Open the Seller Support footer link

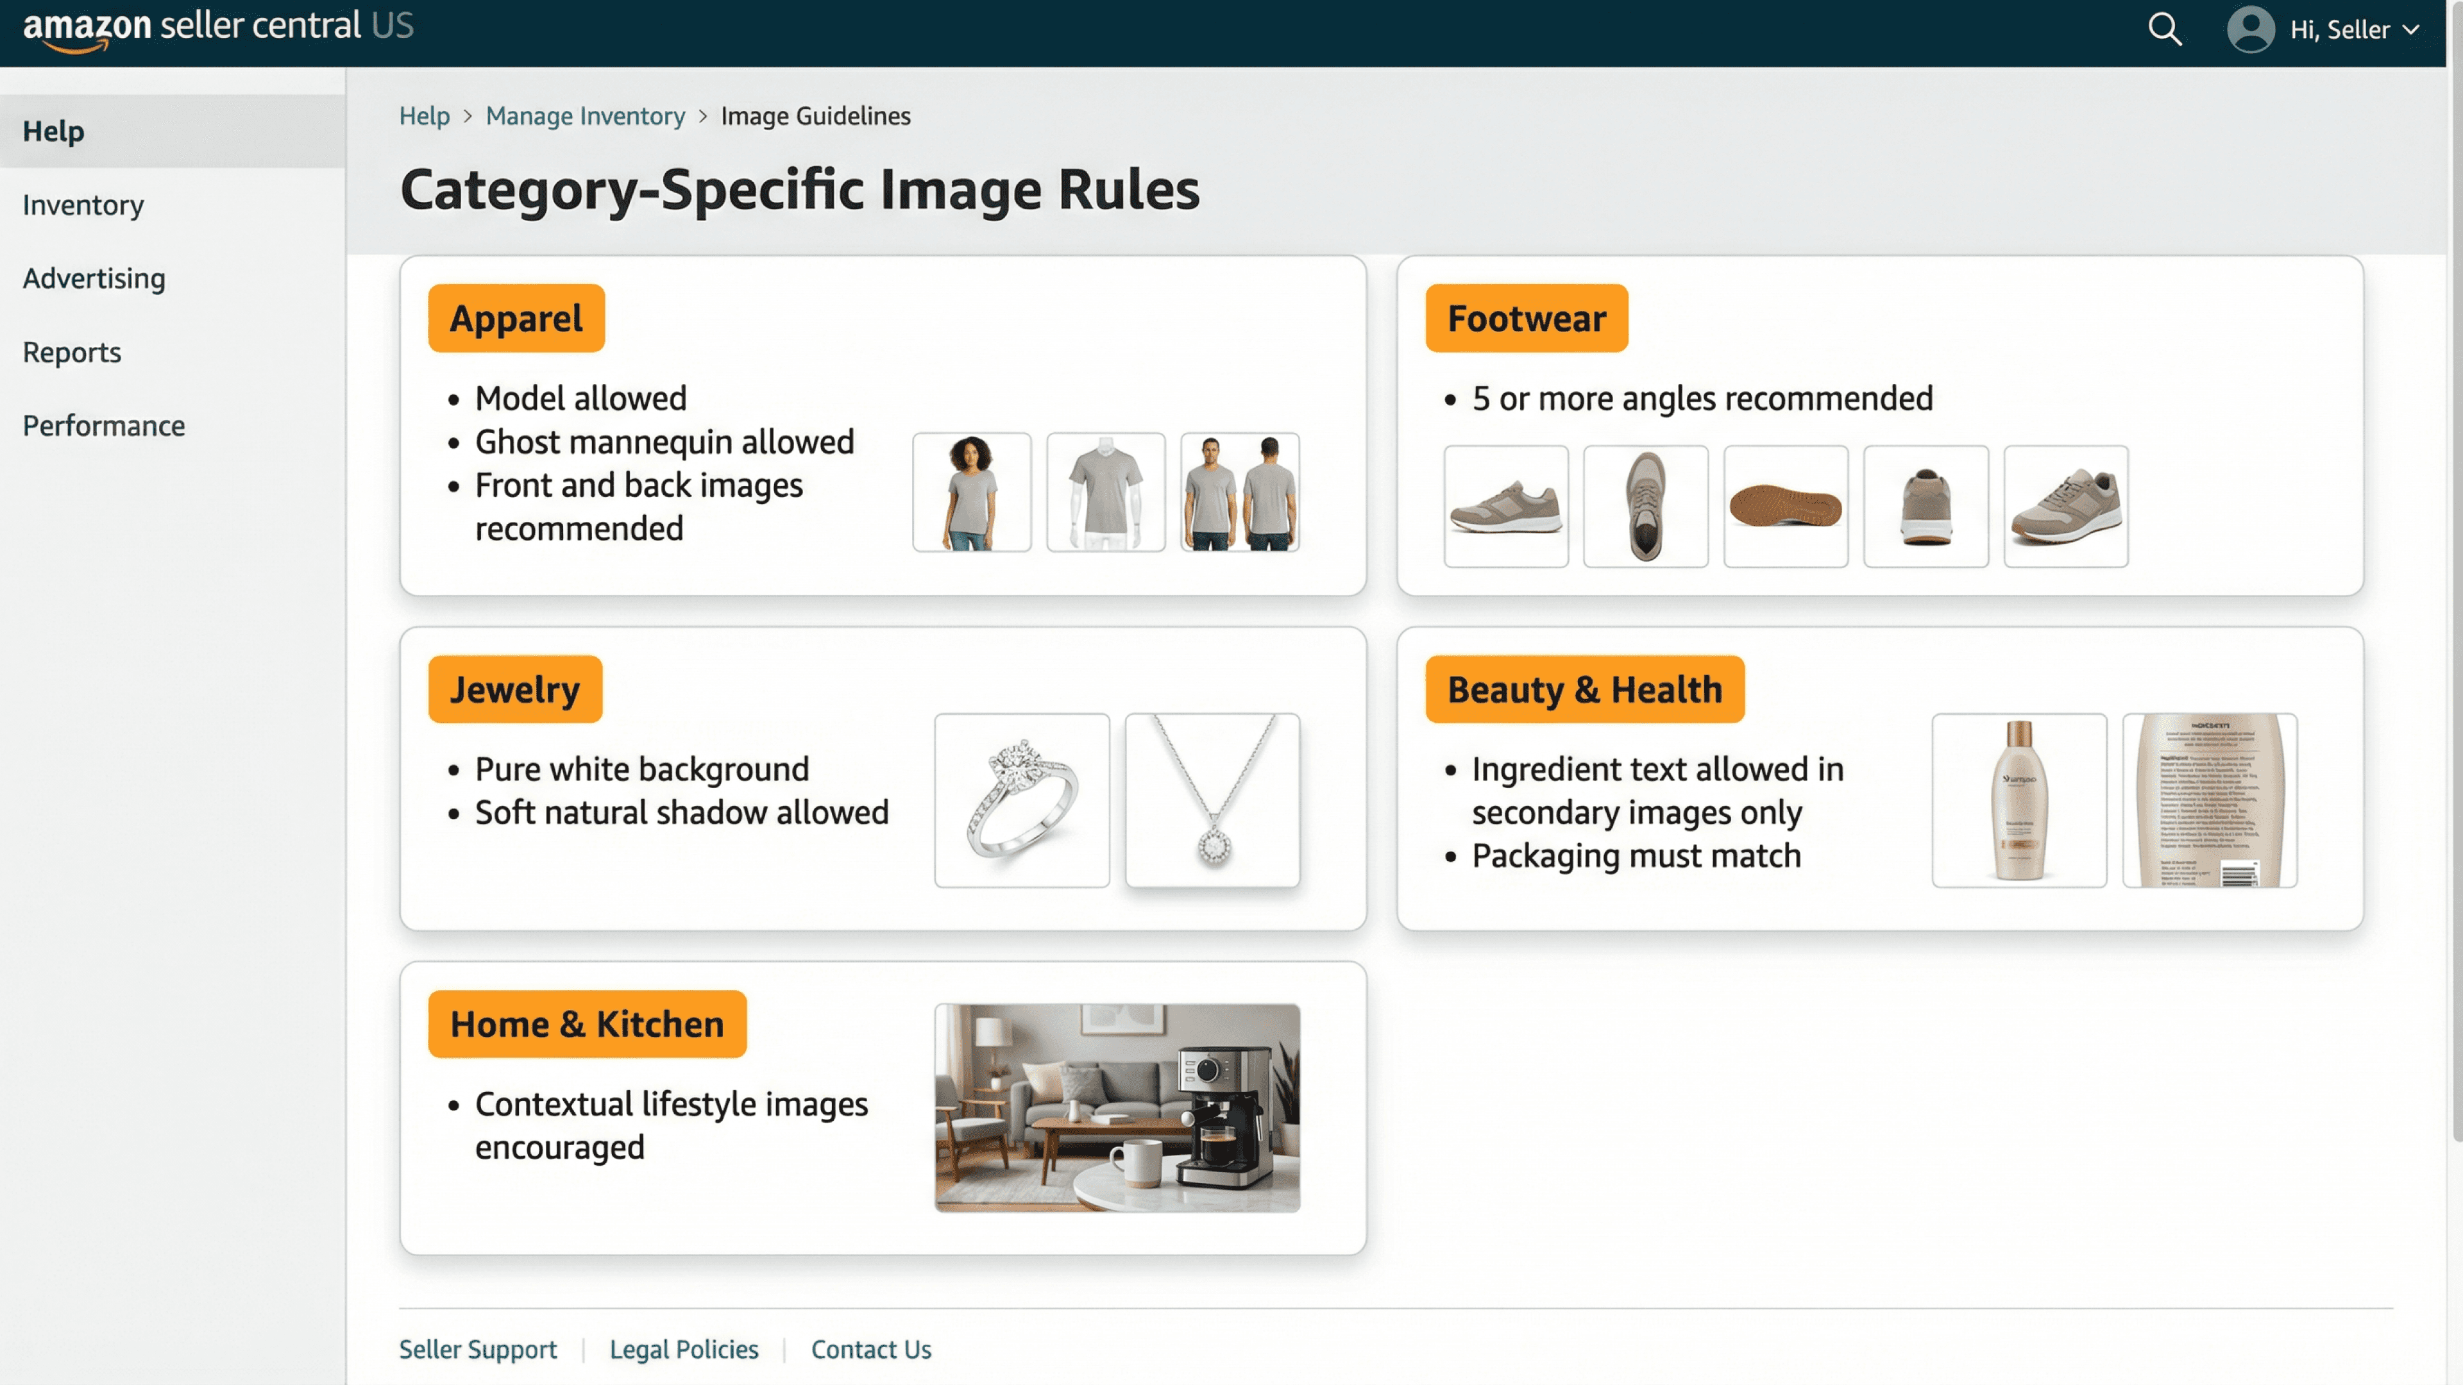click(477, 1348)
